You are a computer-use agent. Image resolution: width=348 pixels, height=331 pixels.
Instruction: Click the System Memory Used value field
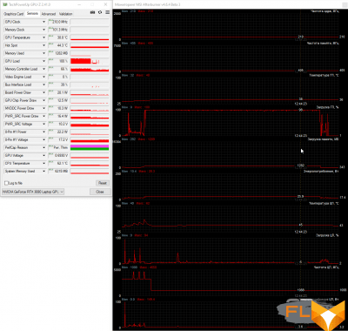pyautogui.click(x=58, y=171)
